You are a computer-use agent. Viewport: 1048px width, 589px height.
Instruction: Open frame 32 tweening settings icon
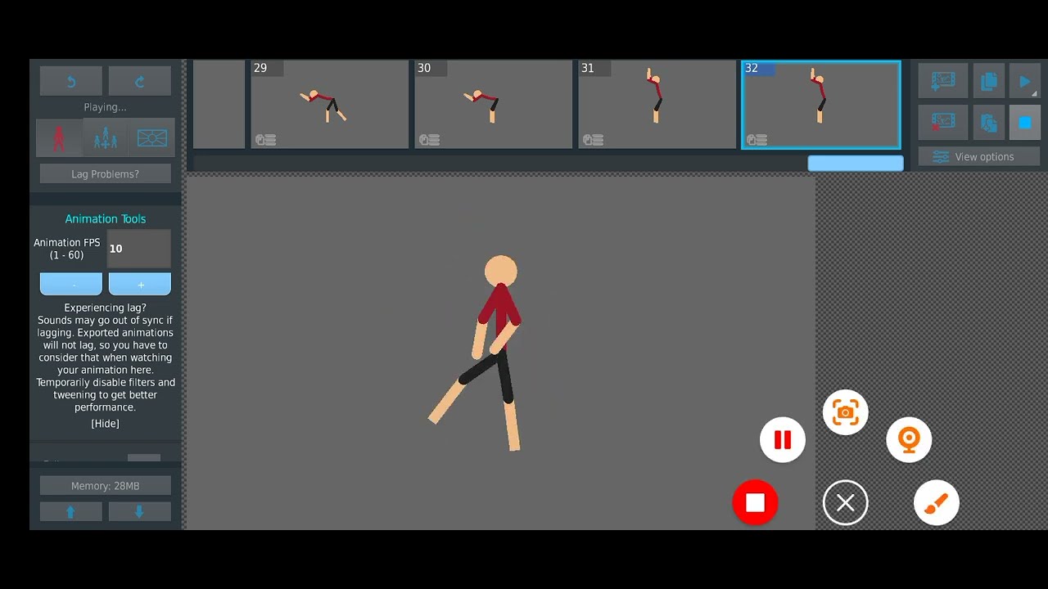pyautogui.click(x=757, y=140)
